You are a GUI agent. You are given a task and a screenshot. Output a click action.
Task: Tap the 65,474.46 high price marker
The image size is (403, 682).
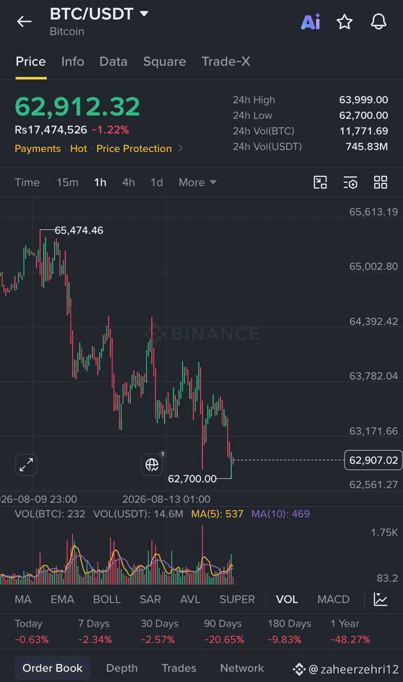click(79, 230)
